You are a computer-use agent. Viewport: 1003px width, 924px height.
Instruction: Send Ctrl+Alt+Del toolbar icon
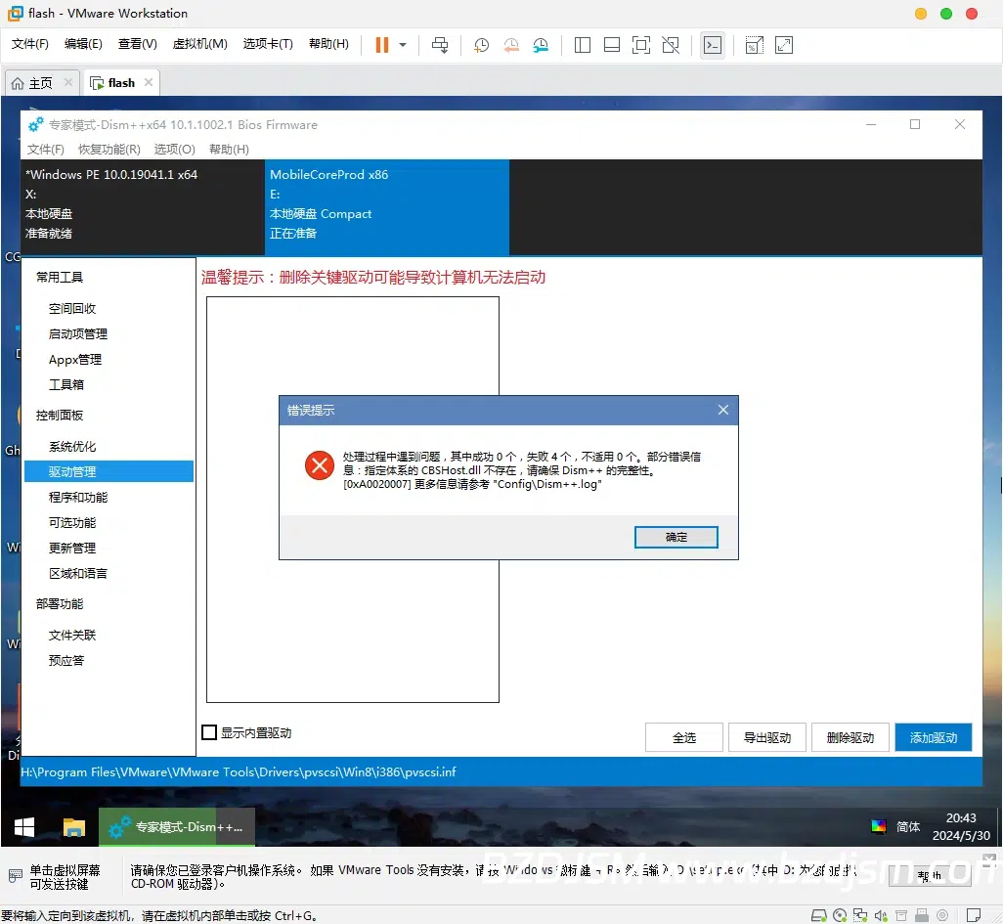click(440, 45)
